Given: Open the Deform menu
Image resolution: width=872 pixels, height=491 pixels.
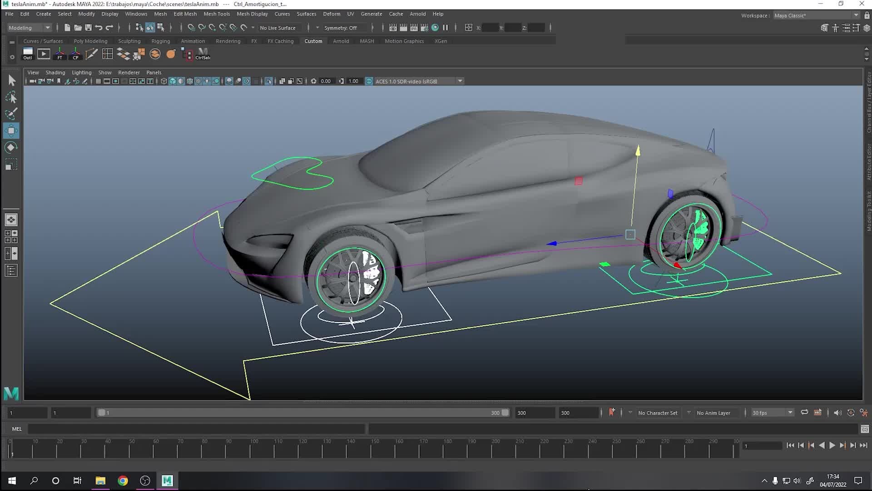Looking at the screenshot, I should click(x=332, y=14).
